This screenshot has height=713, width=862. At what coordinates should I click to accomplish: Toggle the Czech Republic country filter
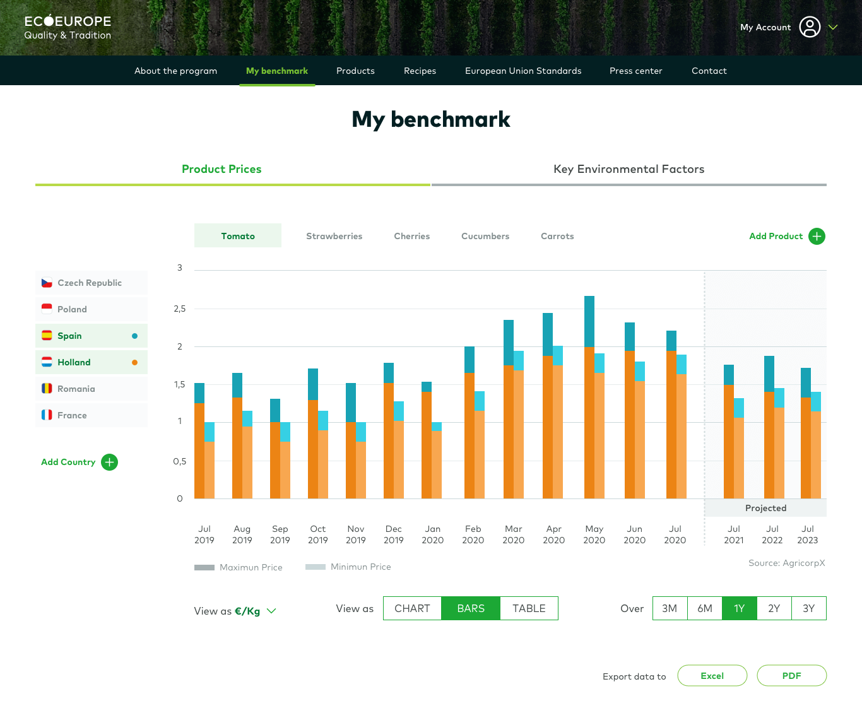coord(91,283)
